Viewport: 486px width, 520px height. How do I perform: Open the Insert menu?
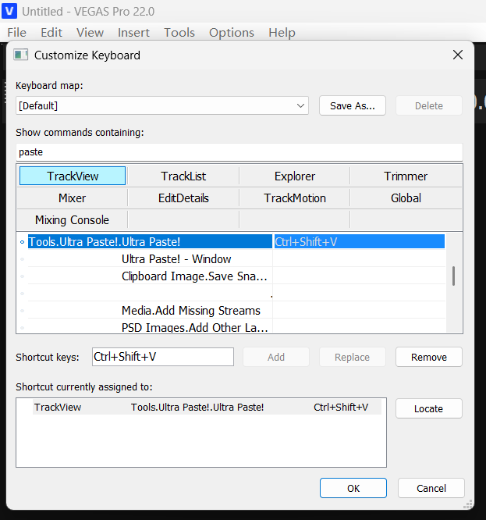pyautogui.click(x=134, y=32)
